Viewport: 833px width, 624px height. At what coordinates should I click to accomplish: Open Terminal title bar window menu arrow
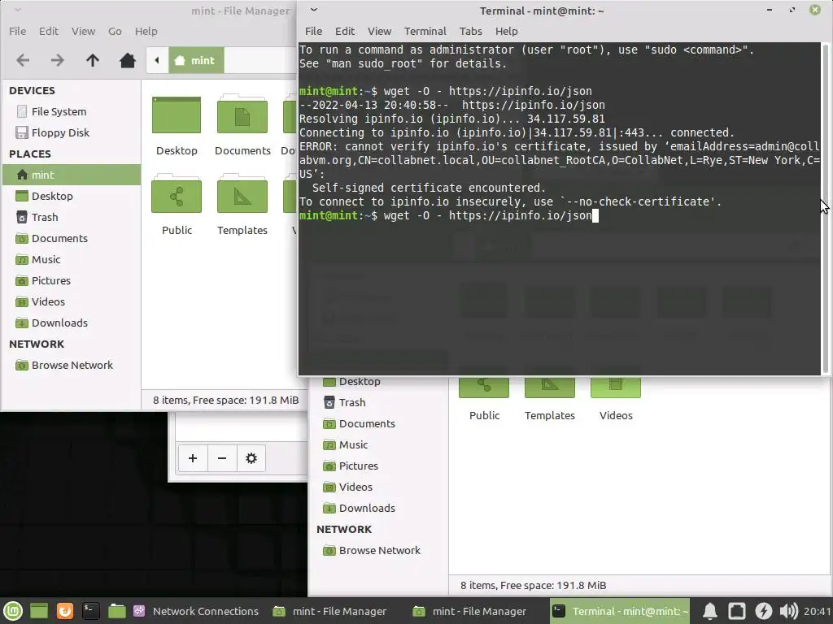pyautogui.click(x=313, y=10)
